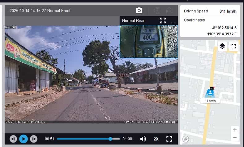244x147 pixels.
Task: Click the playback progress slider handle
Action: tap(110, 139)
